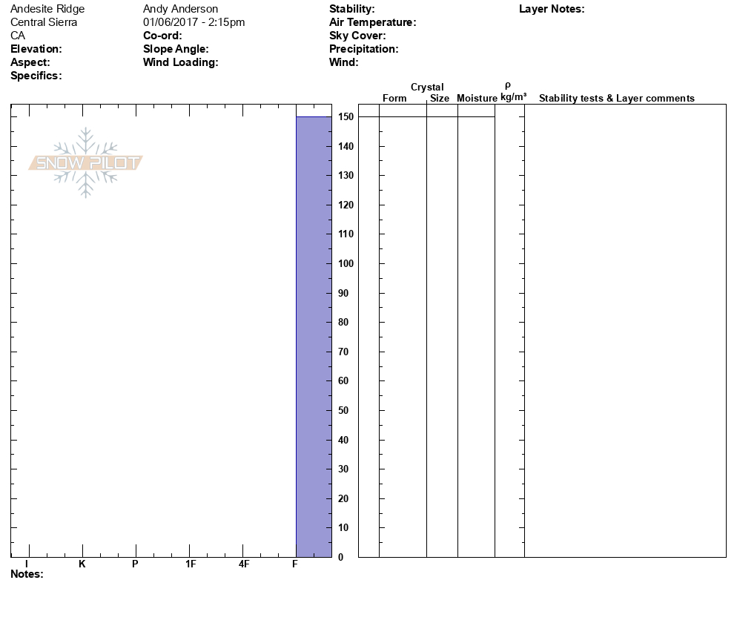Click the 01/06/2017 date and time text

click(x=194, y=22)
